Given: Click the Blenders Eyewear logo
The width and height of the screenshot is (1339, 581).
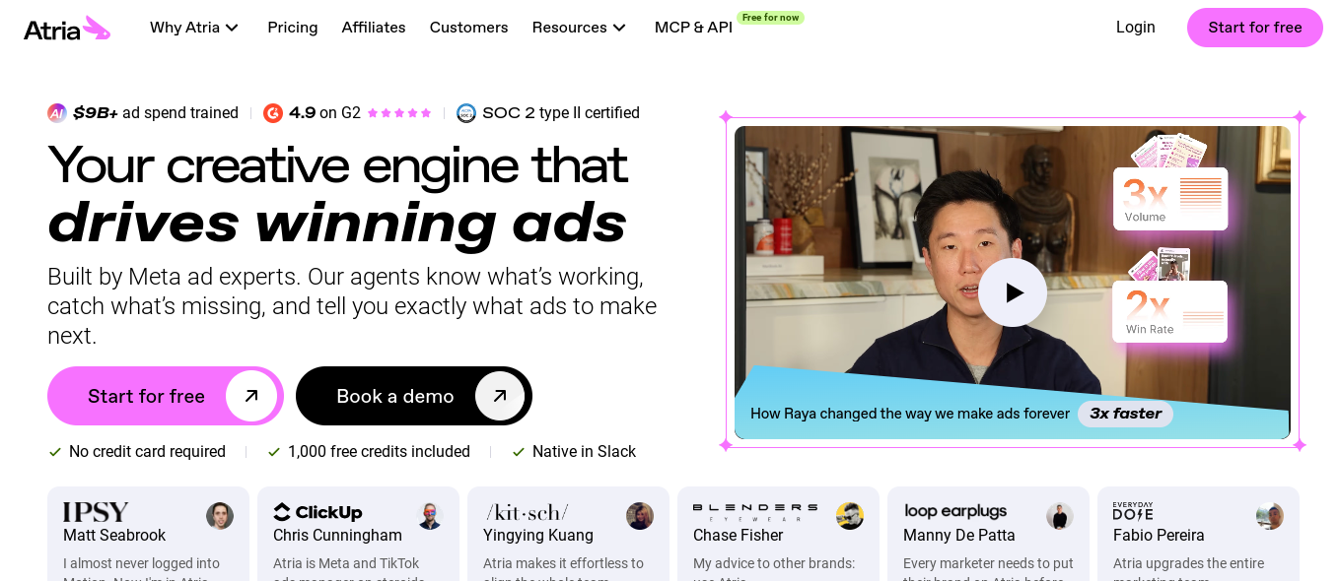Looking at the screenshot, I should (x=755, y=511).
